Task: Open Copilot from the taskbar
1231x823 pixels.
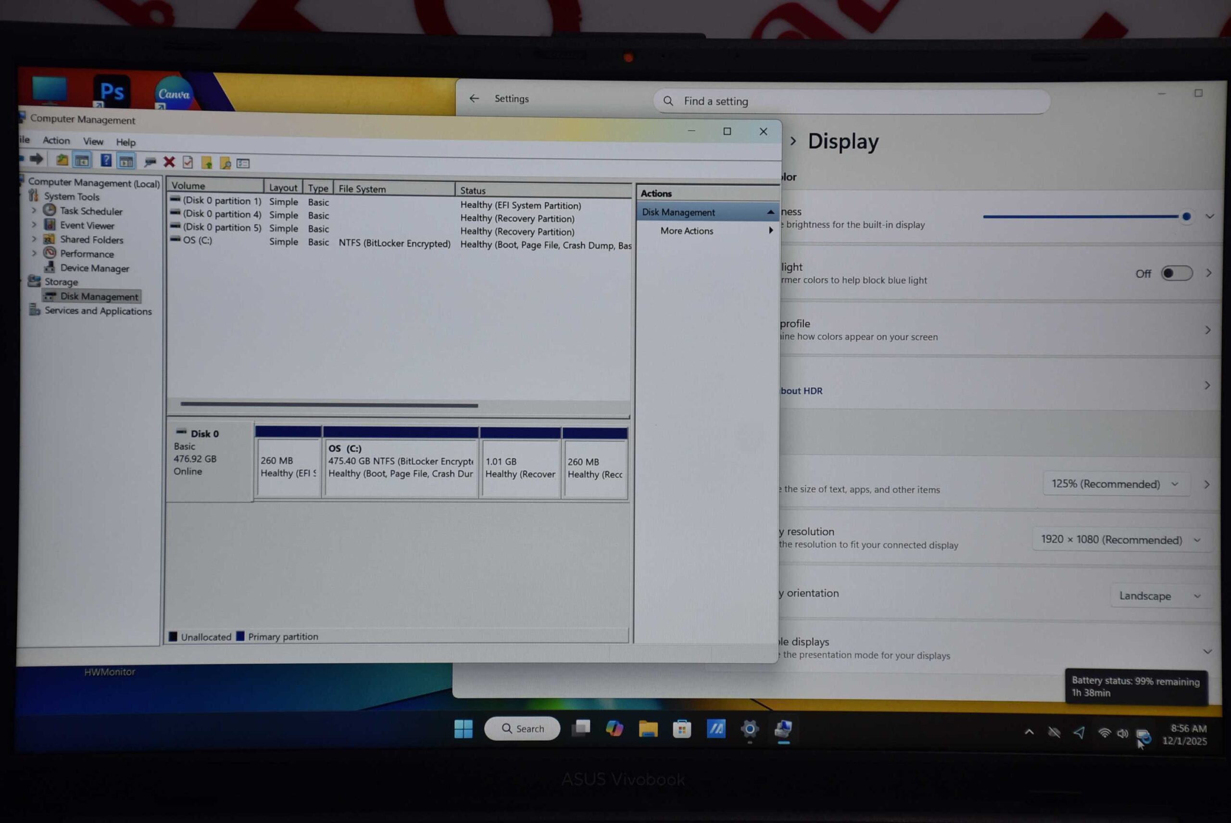Action: pos(614,729)
